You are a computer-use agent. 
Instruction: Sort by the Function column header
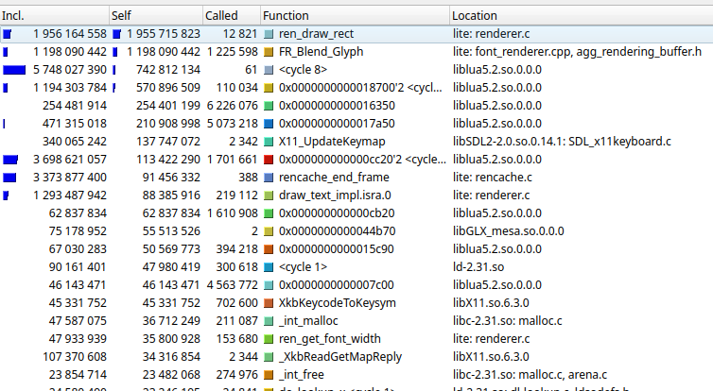coord(355,15)
